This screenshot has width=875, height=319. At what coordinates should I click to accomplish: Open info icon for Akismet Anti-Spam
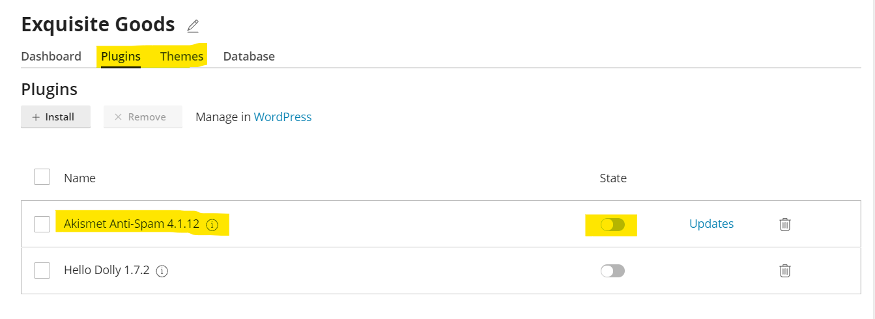(x=212, y=225)
